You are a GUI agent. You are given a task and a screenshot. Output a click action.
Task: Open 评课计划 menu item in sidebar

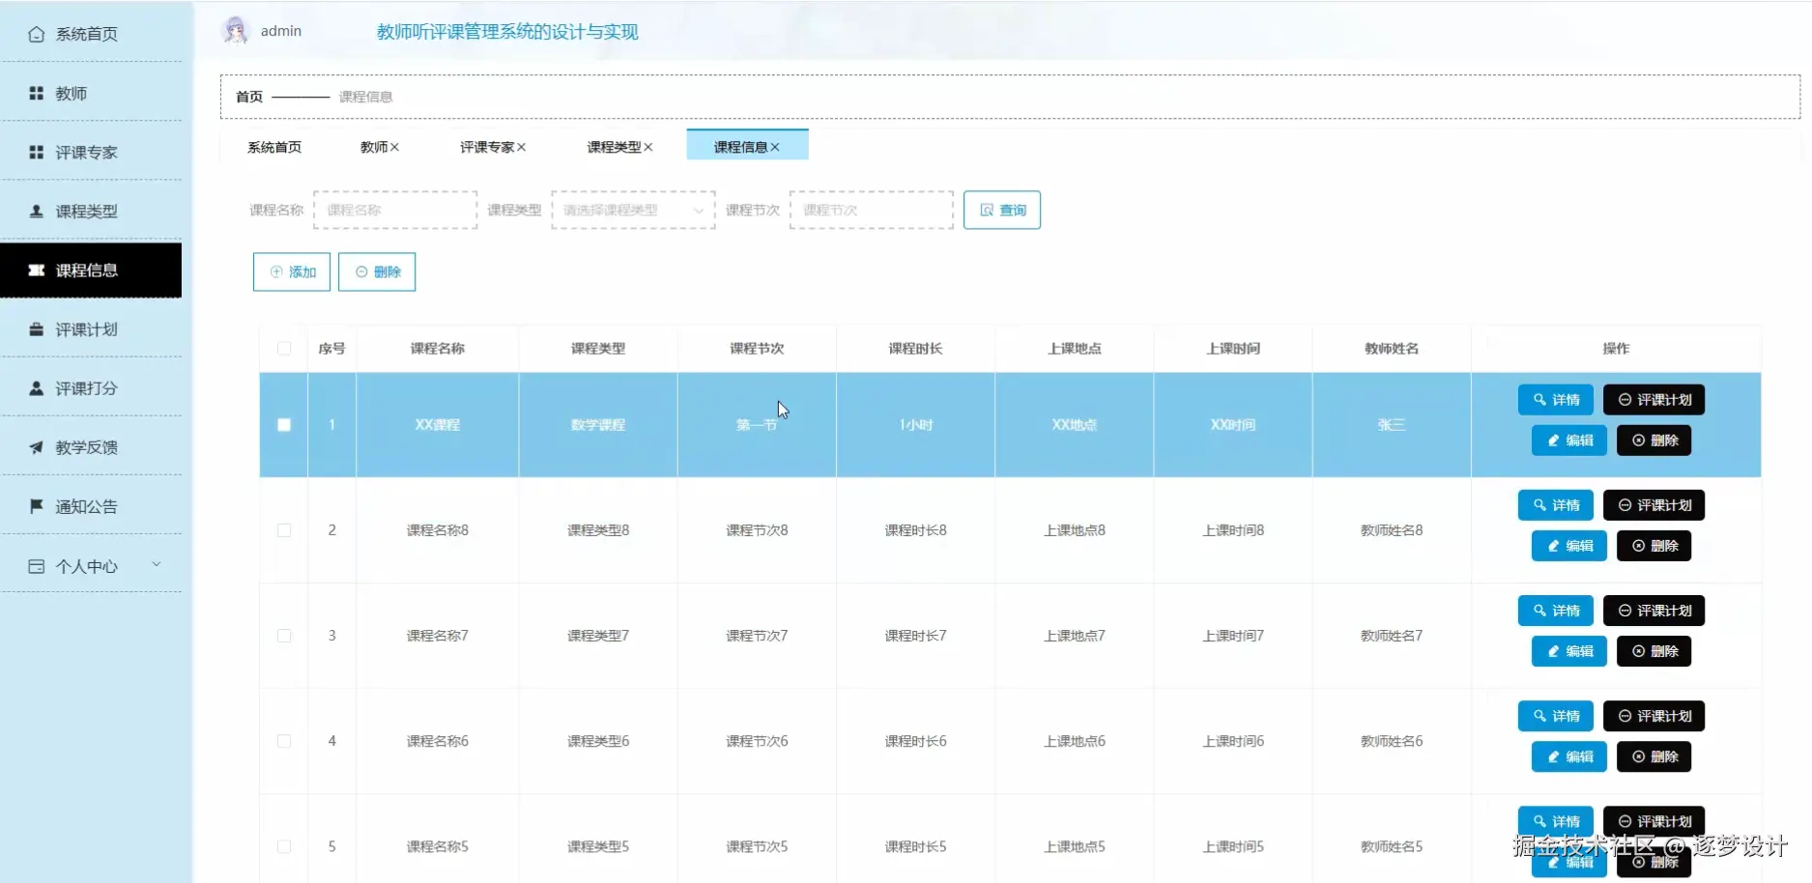click(91, 329)
